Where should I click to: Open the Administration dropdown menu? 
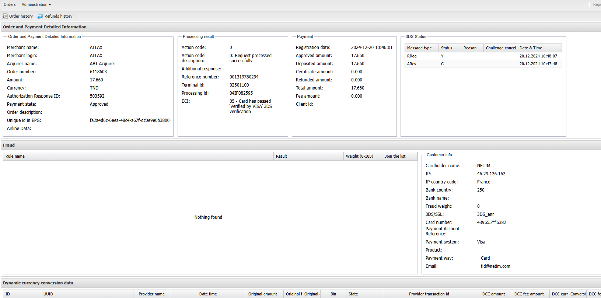[x=36, y=4]
